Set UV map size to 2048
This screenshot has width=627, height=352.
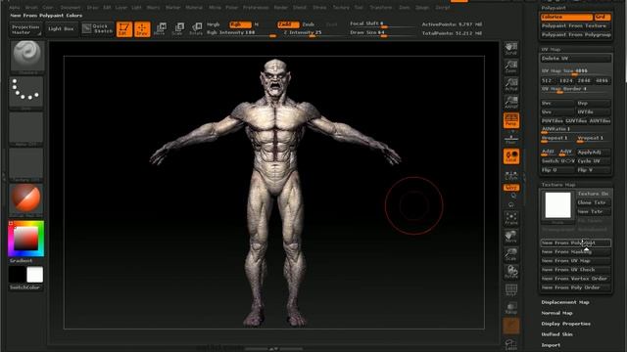pos(584,80)
